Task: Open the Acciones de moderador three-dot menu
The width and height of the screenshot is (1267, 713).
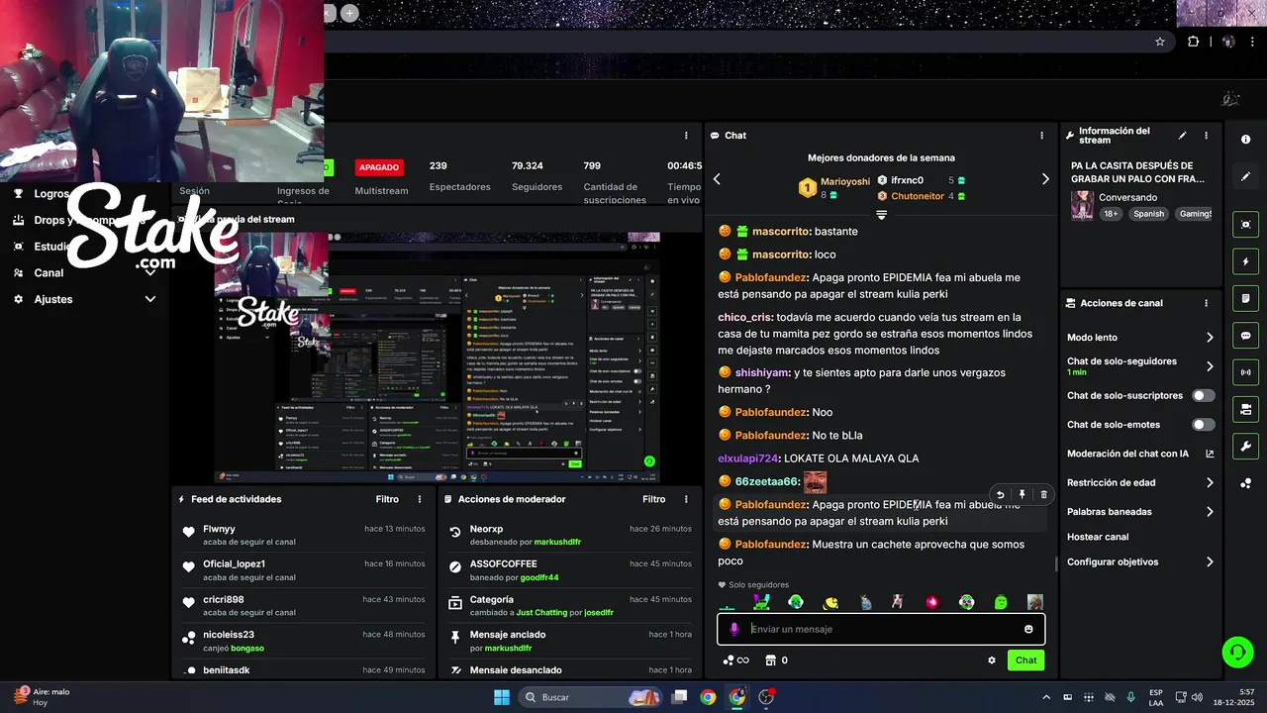Action: (686, 499)
